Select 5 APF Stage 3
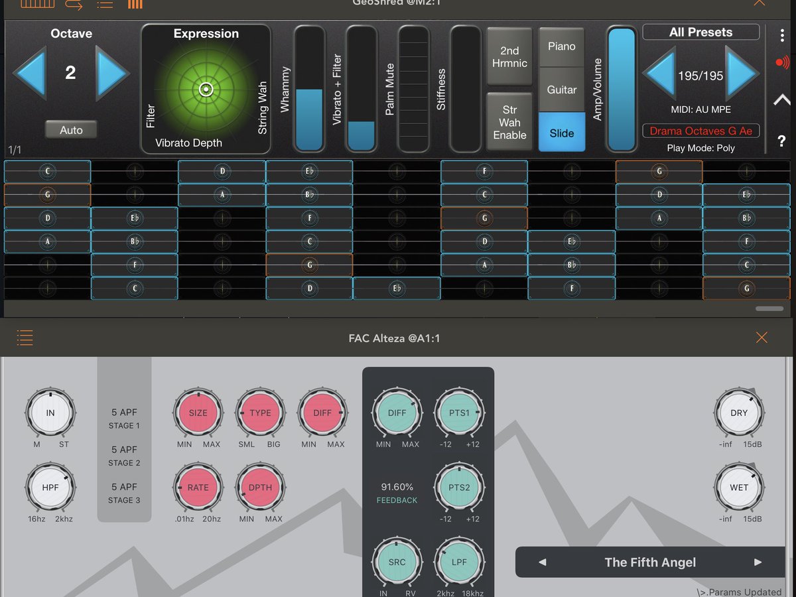This screenshot has height=597, width=796. (124, 493)
